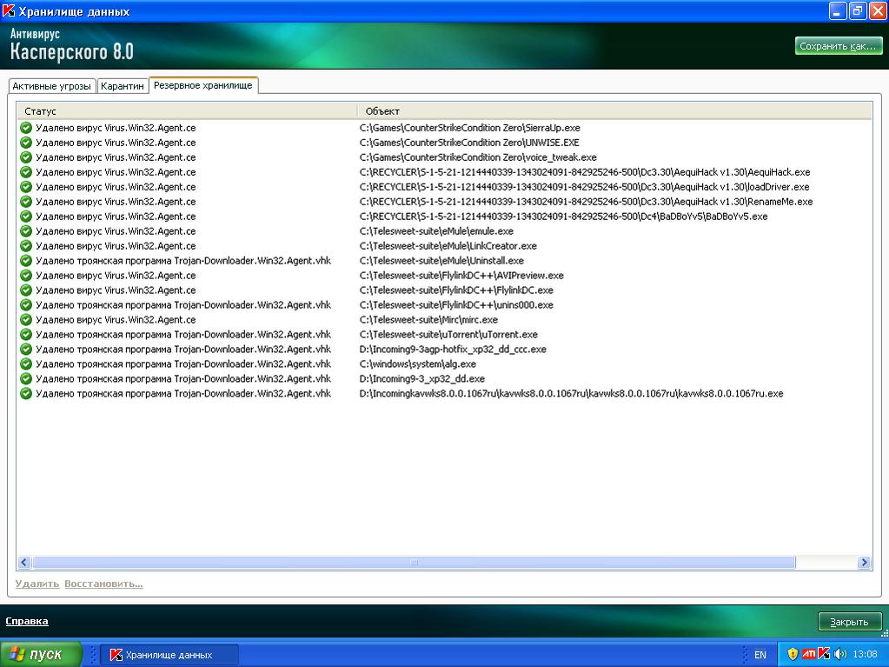Click the Закрыть button
Viewport: 889px width, 667px height.
point(849,622)
